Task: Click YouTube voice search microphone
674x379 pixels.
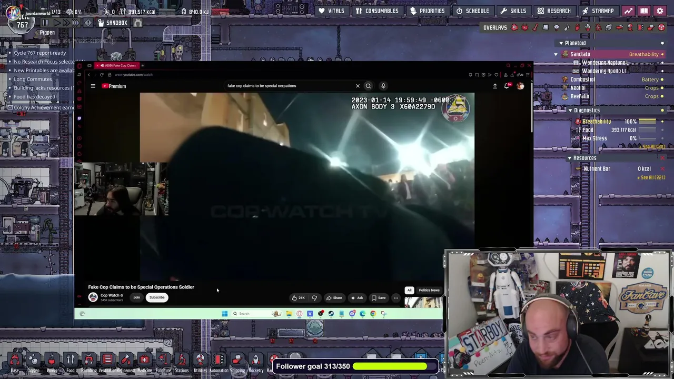Action: [x=383, y=86]
